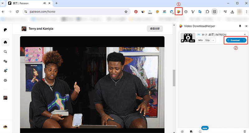Click the extension icon labeled new
Viewport: 249px width, 133px height.
point(150,12)
